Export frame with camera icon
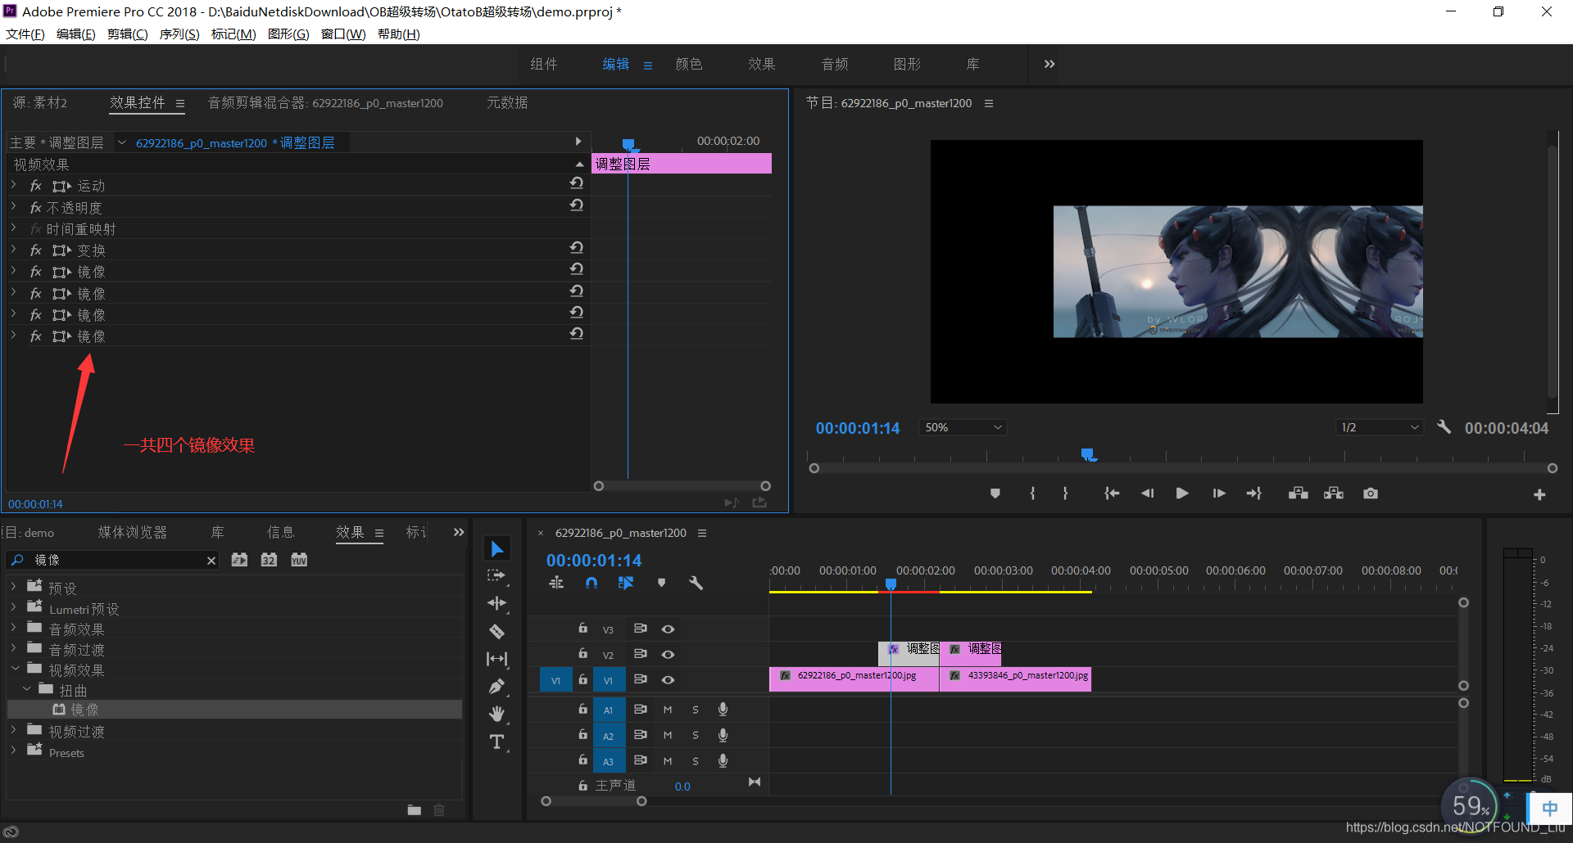The image size is (1573, 843). tap(1371, 494)
